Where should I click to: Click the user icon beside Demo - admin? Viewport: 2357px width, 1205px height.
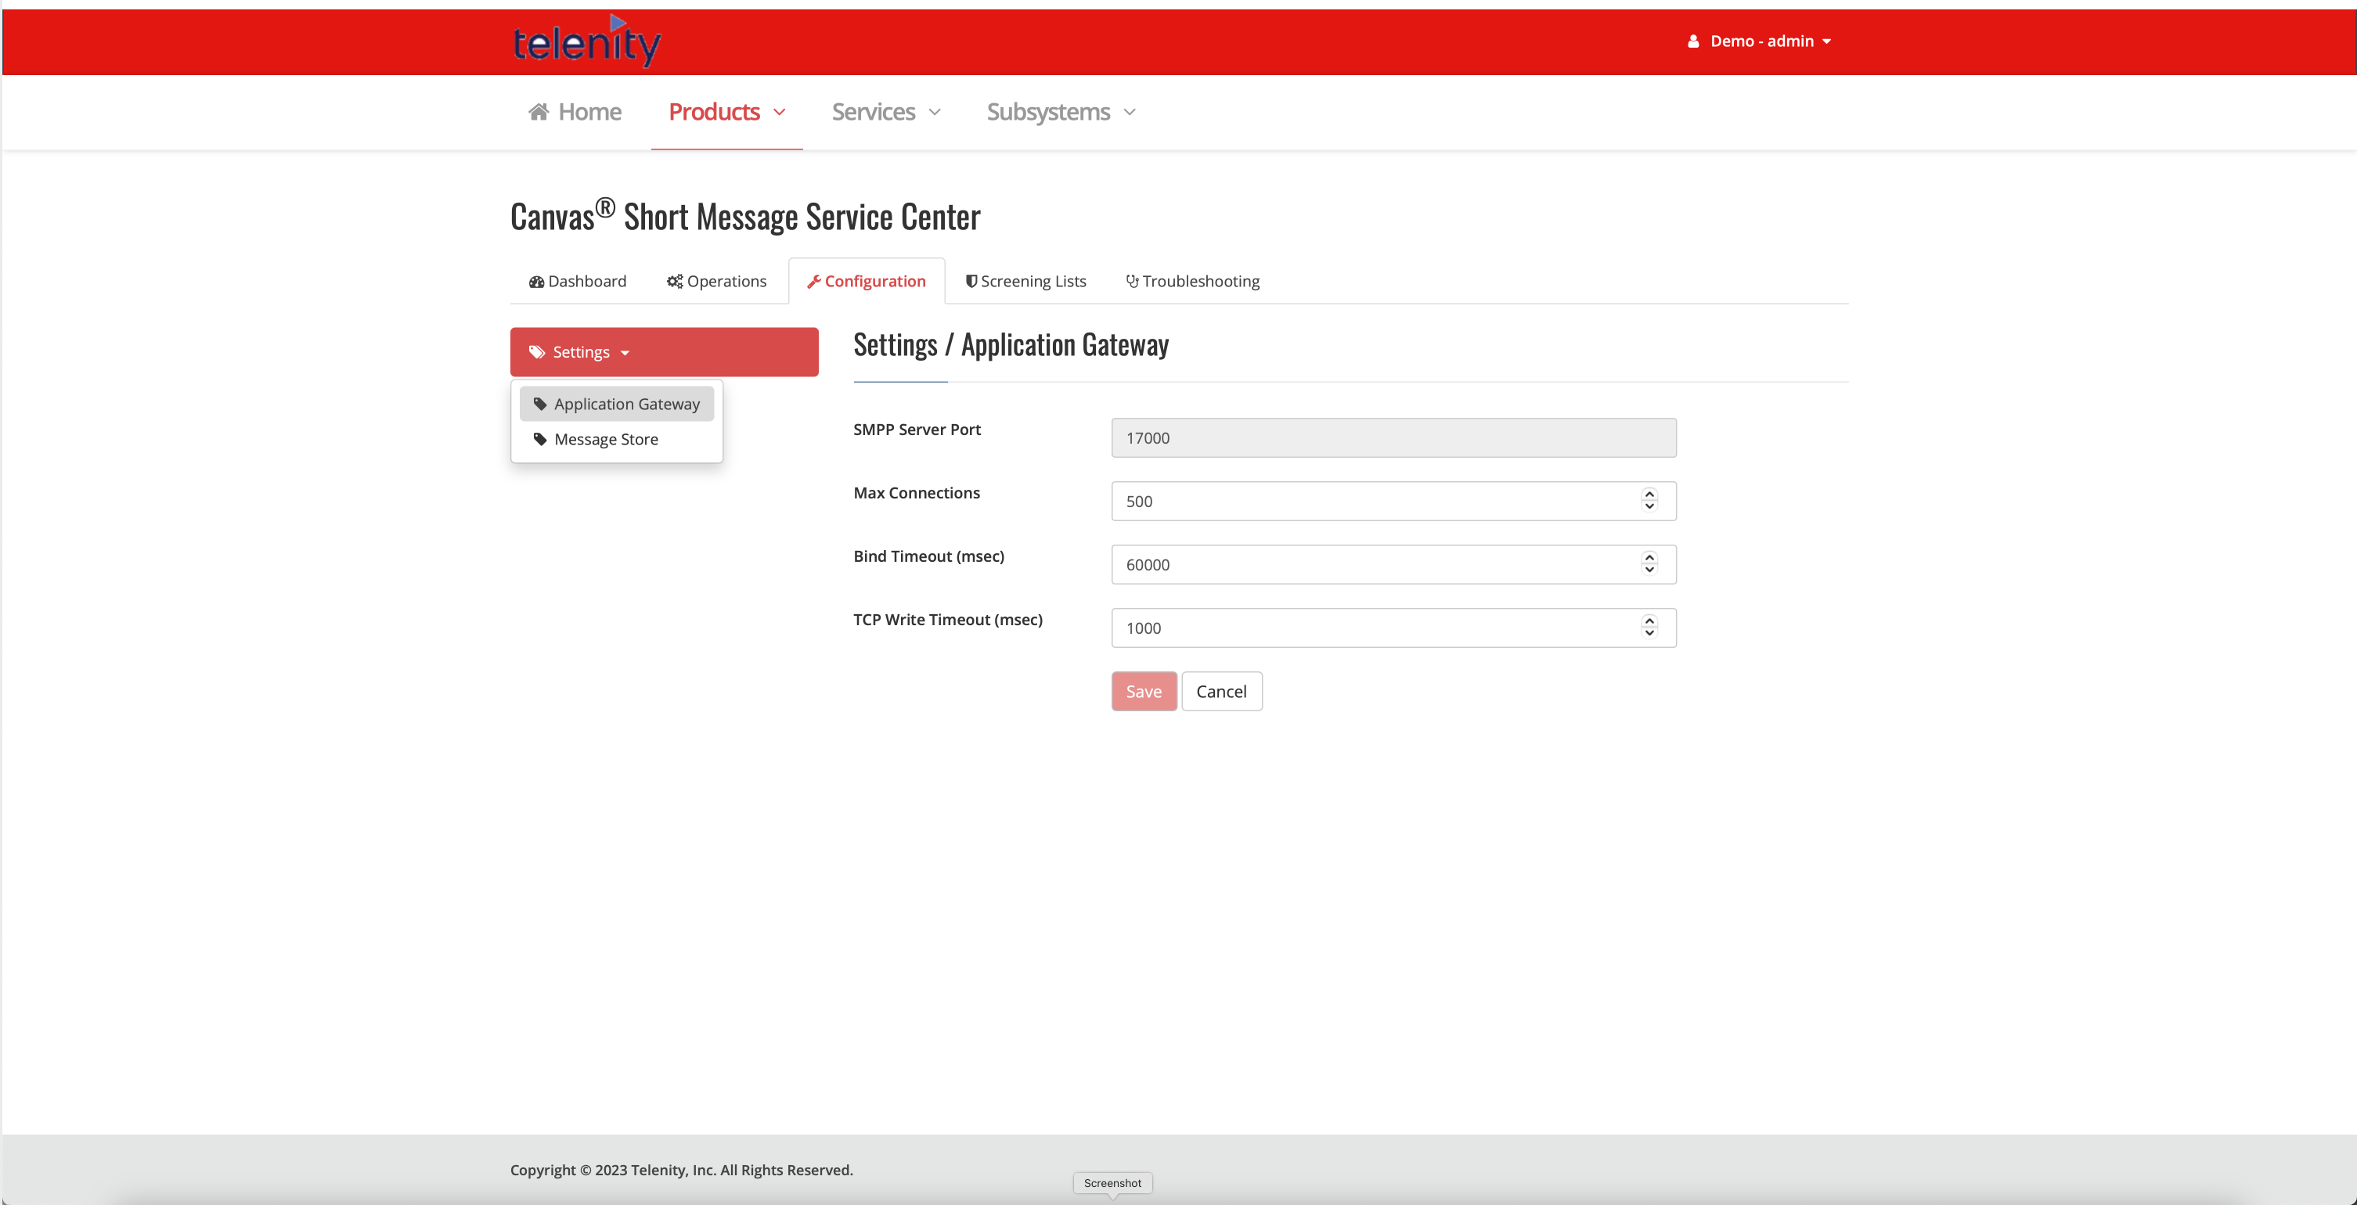click(1692, 41)
